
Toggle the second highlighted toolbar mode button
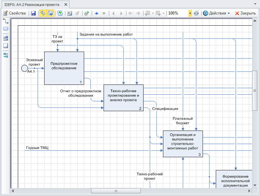click(x=50, y=13)
